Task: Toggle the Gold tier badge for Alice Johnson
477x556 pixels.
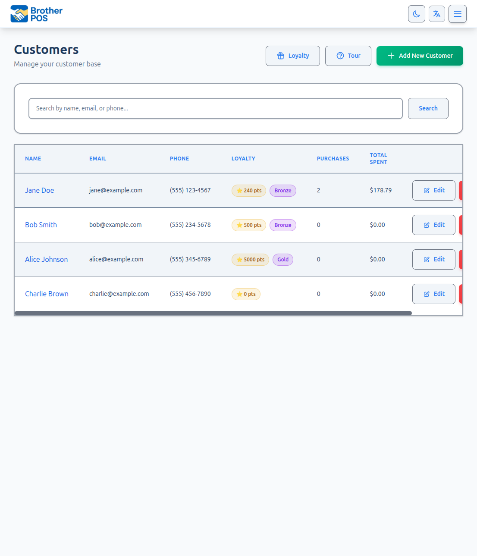Action: (x=282, y=259)
